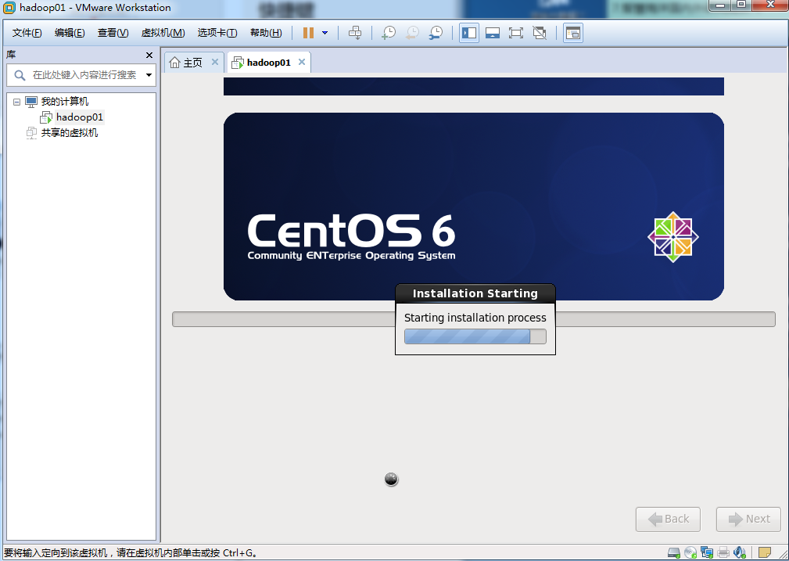This screenshot has height=561, width=789.
Task: Enter Unity mode
Action: click(540, 33)
